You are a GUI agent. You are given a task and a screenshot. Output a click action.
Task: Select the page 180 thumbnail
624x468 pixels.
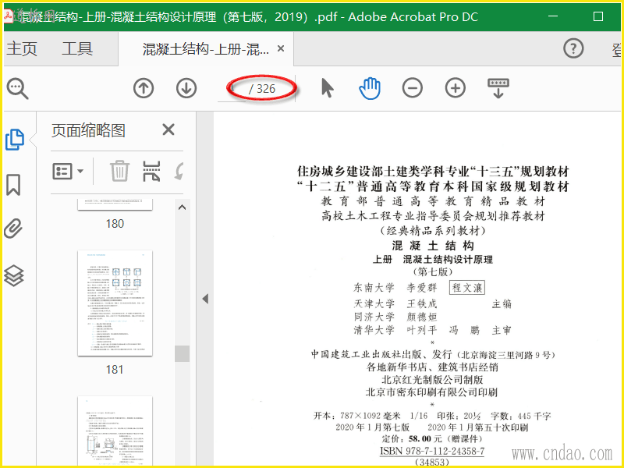115,204
